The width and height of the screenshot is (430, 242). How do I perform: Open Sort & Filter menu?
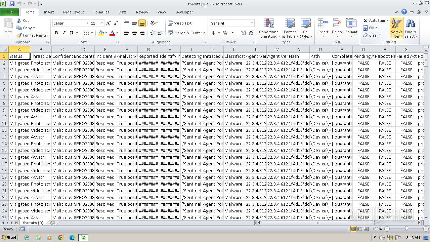[396, 28]
